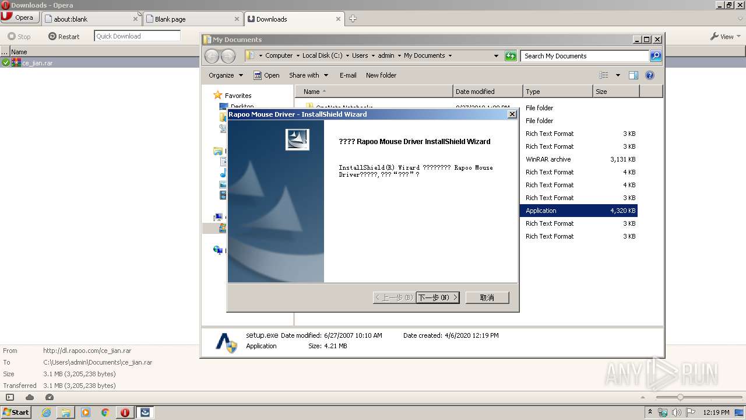Click the green check icon beside ce_jian.rar

pos(5,62)
